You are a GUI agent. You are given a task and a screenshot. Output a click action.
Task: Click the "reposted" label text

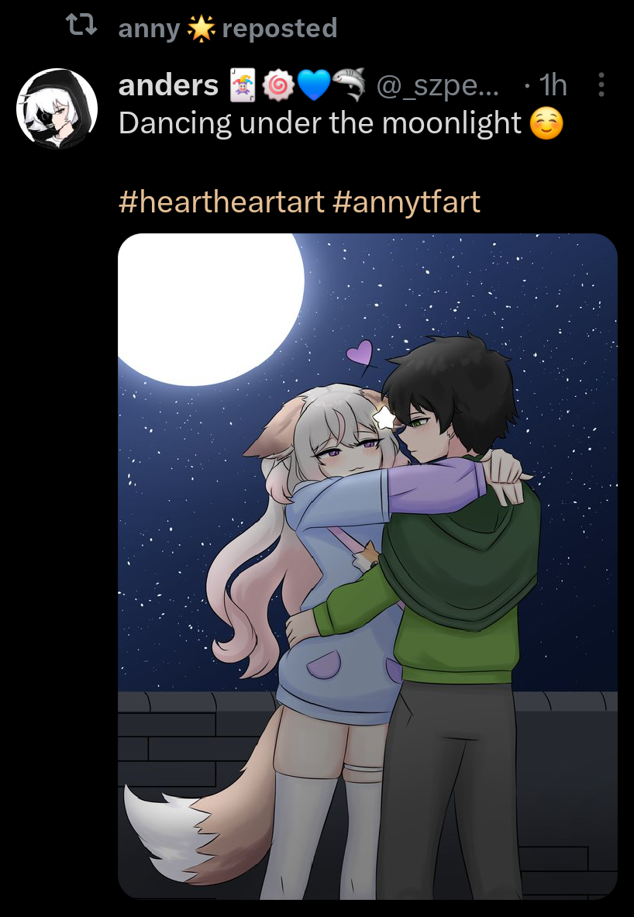click(x=280, y=28)
